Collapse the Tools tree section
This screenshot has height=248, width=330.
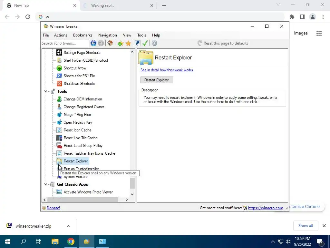45,91
